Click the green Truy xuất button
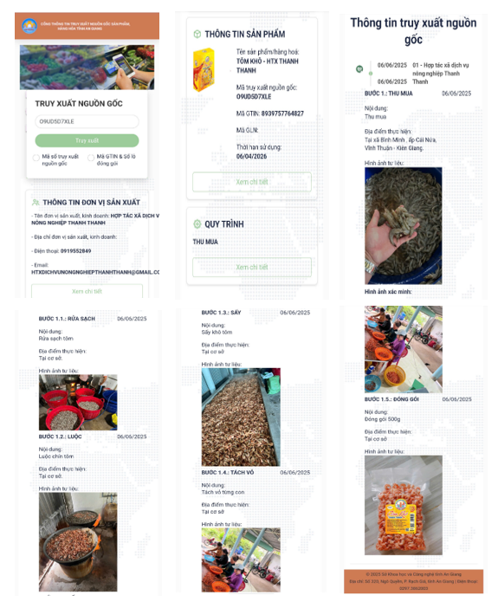The height and width of the screenshot is (608, 498). [87, 140]
